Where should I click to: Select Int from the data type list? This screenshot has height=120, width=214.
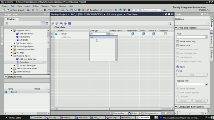click(102, 37)
